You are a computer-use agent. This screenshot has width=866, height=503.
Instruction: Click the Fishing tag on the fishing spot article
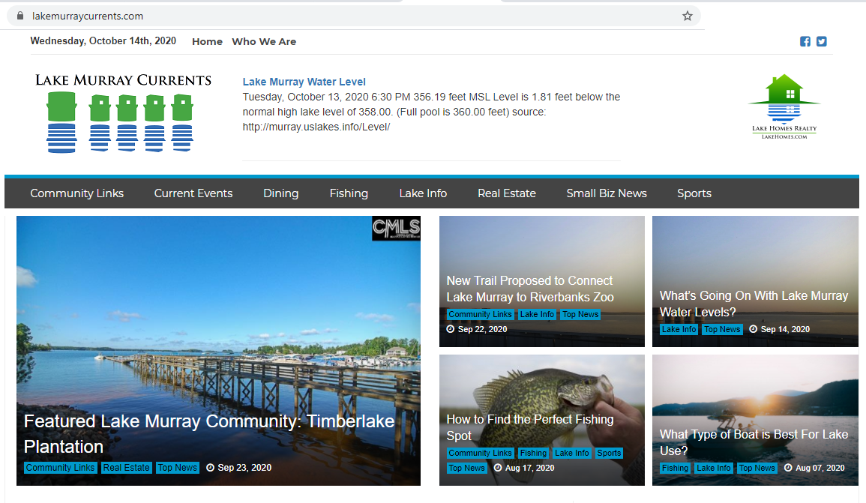point(533,453)
